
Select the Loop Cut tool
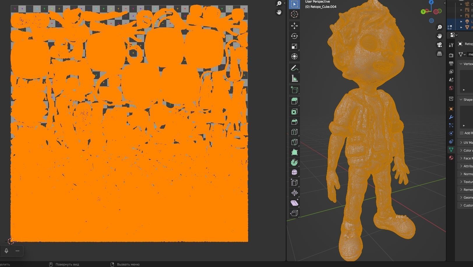coord(294,132)
